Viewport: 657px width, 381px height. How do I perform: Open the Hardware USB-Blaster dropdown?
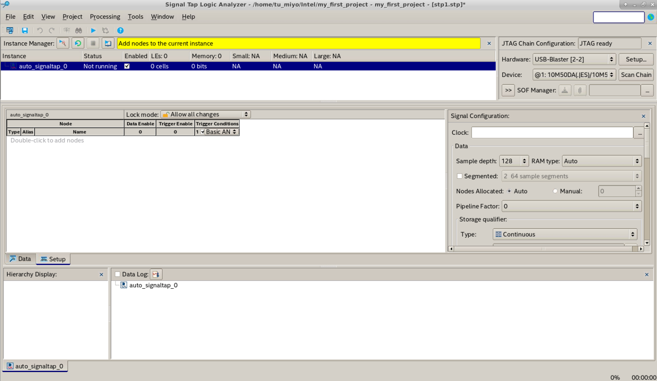click(x=574, y=59)
